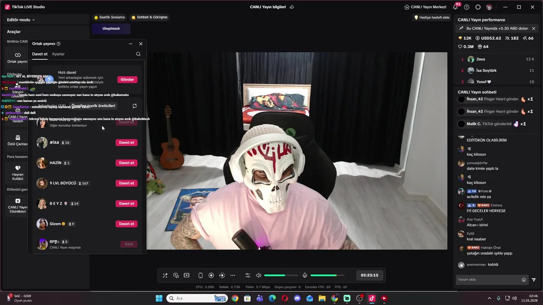The height and width of the screenshot is (305, 543).
Task: Select the Sohbet & Görüşme chip
Action: pyautogui.click(x=149, y=17)
